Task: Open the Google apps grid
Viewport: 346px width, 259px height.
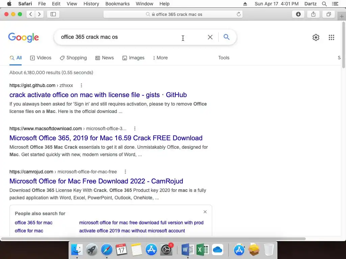Action: click(x=331, y=37)
